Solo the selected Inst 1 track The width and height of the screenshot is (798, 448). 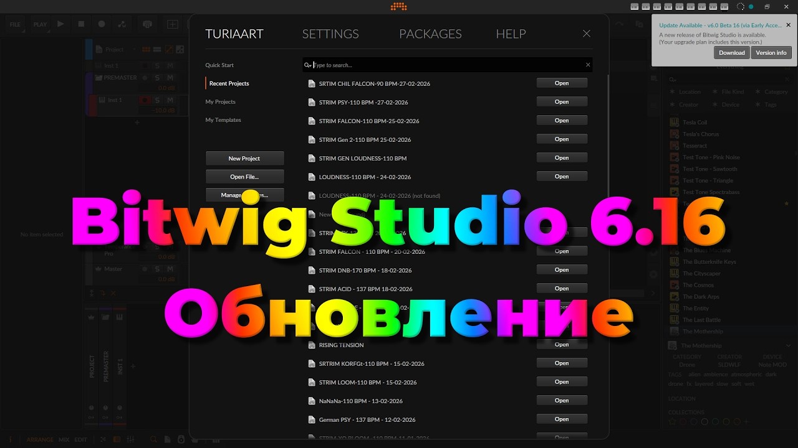tap(157, 100)
